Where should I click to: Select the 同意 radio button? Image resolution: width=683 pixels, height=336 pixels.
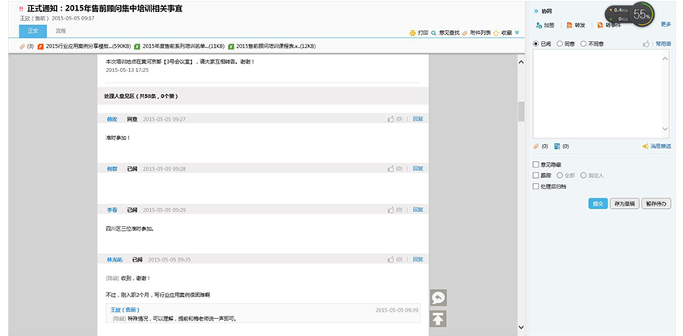560,44
